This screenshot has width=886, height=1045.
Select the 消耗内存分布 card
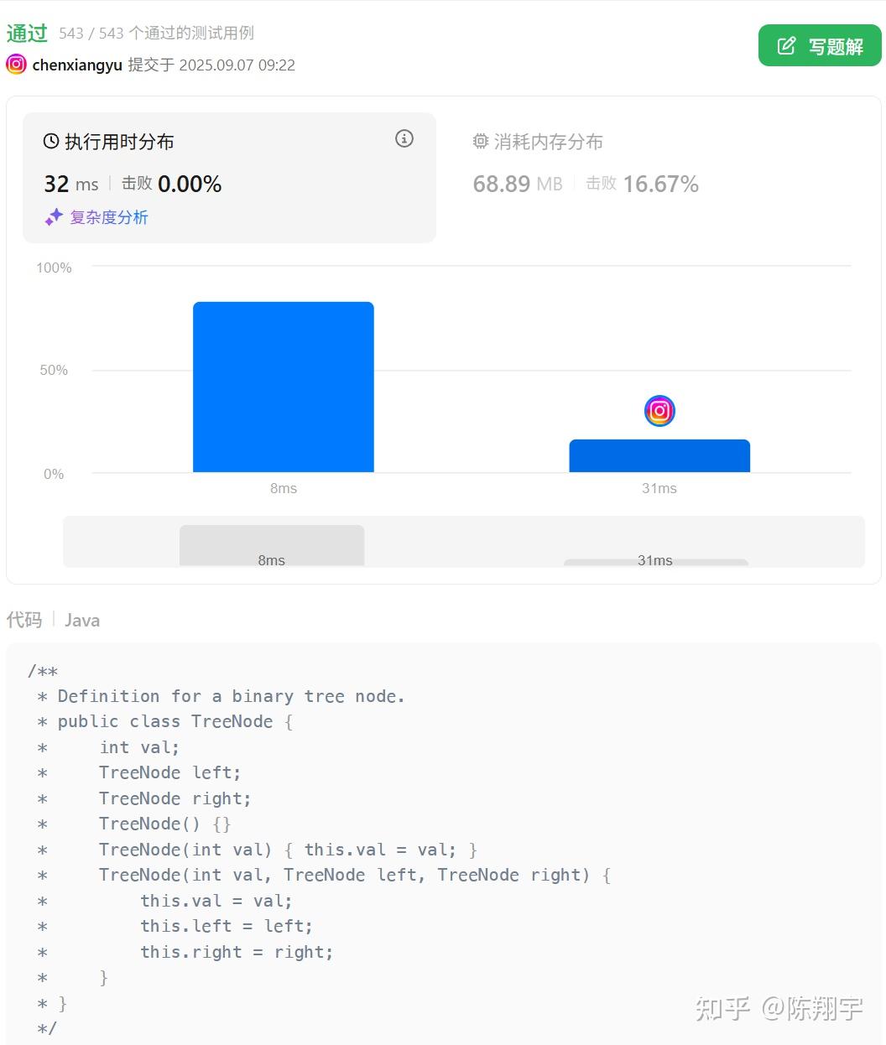coord(659,178)
